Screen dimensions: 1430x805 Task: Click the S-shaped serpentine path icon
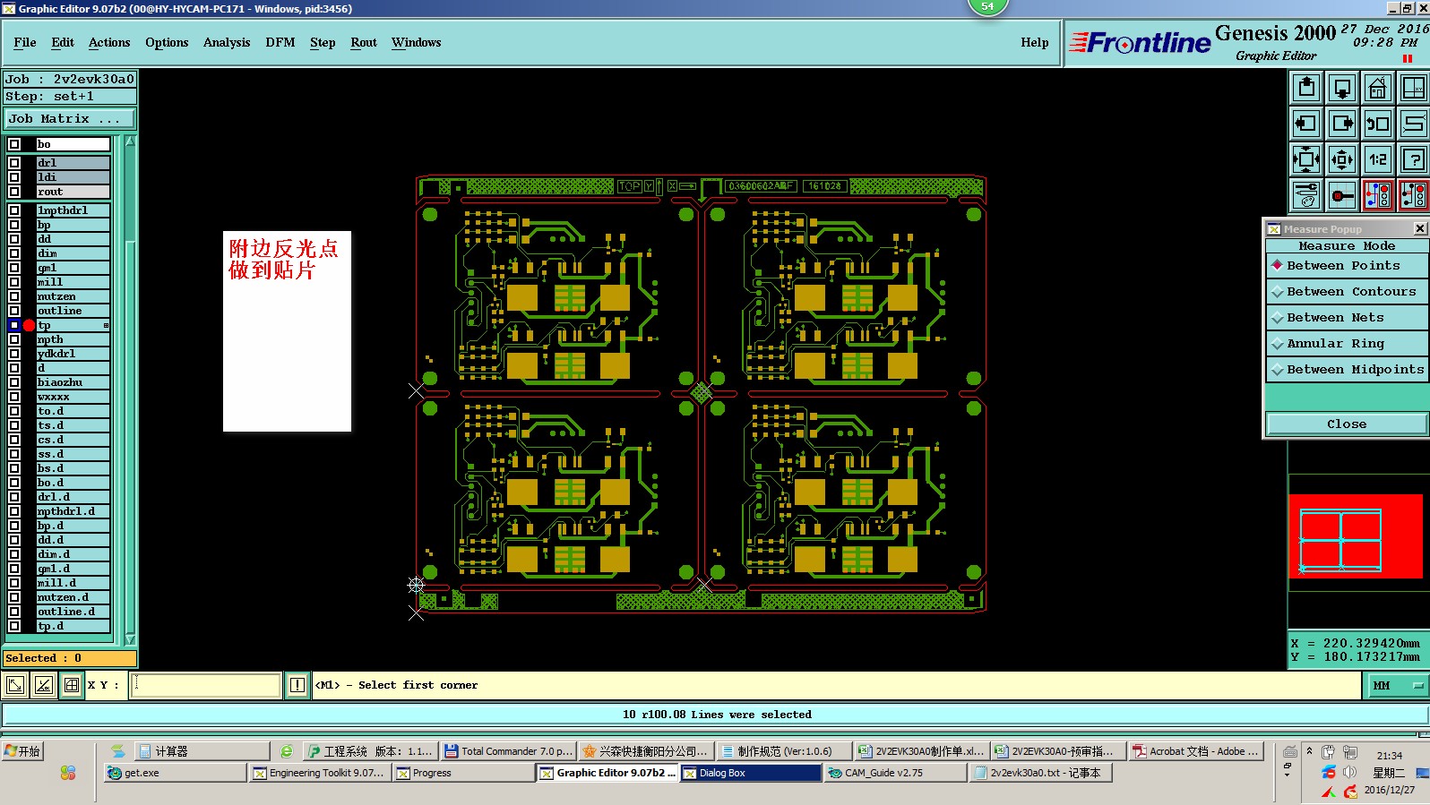(1413, 124)
